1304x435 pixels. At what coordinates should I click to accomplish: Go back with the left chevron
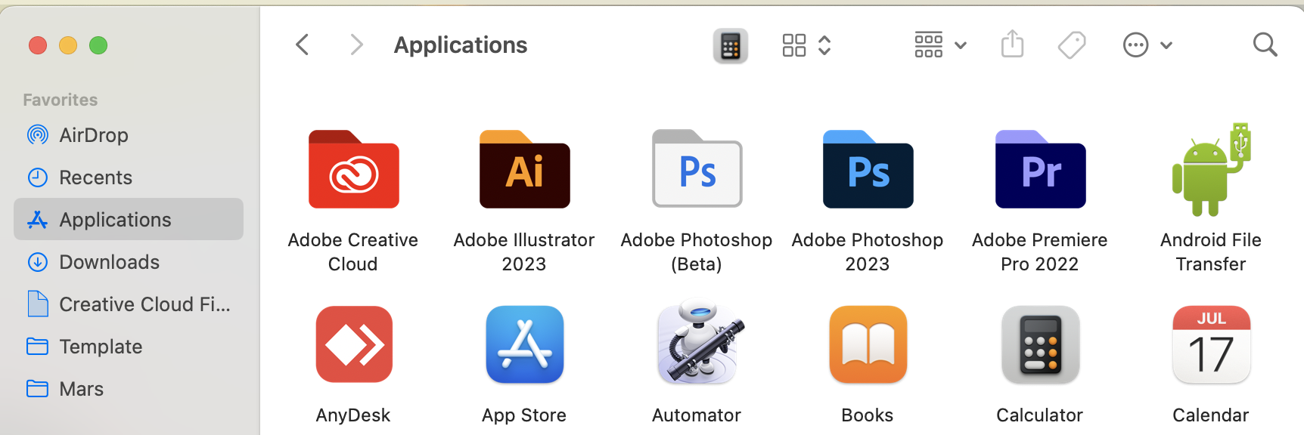303,45
